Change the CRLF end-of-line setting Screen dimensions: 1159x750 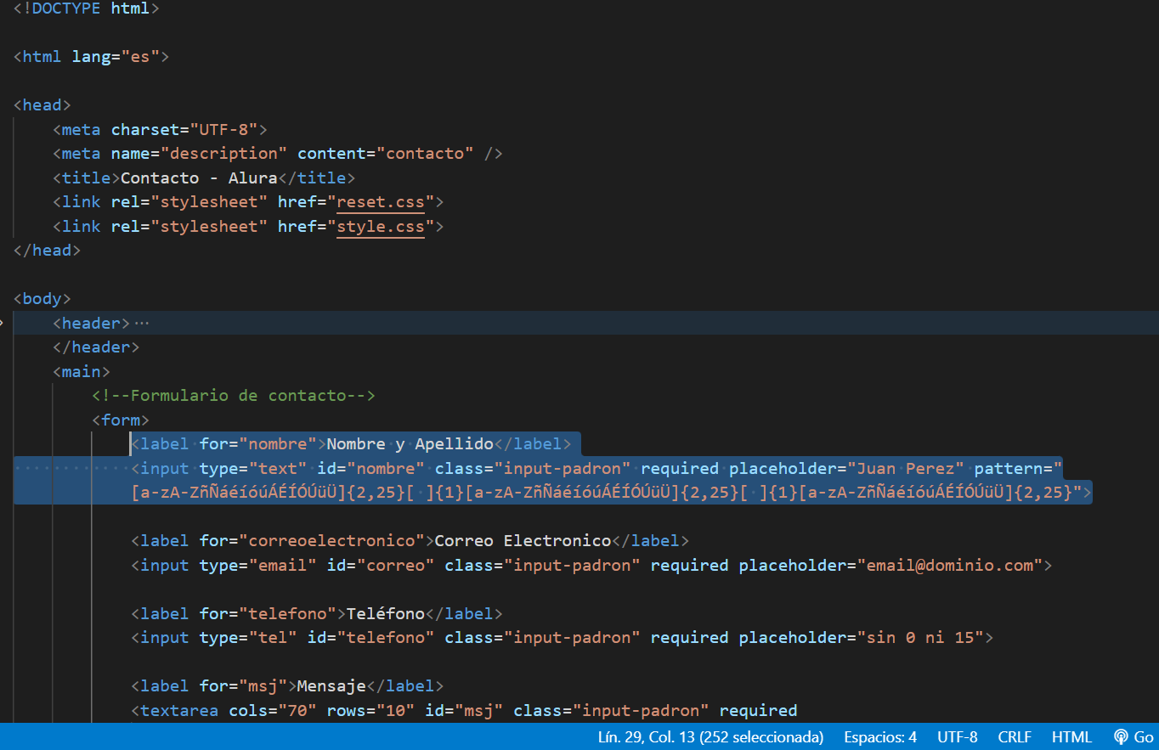pyautogui.click(x=1015, y=736)
